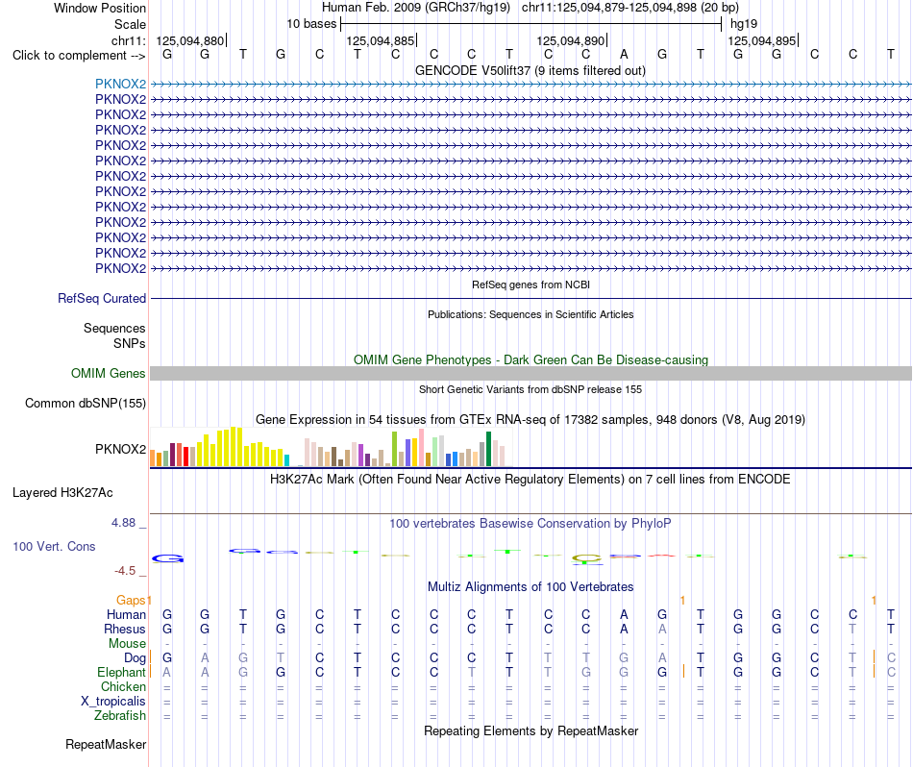
Task: Click the 'Click to complement -->' label
Action: tap(79, 56)
